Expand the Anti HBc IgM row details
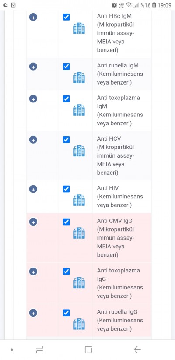 (x=33, y=17)
